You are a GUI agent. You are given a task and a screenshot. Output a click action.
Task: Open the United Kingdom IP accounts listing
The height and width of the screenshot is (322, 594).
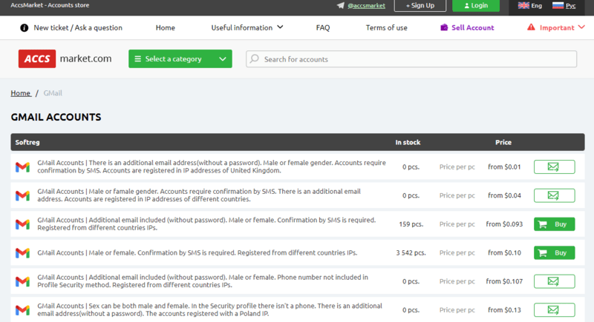212,167
